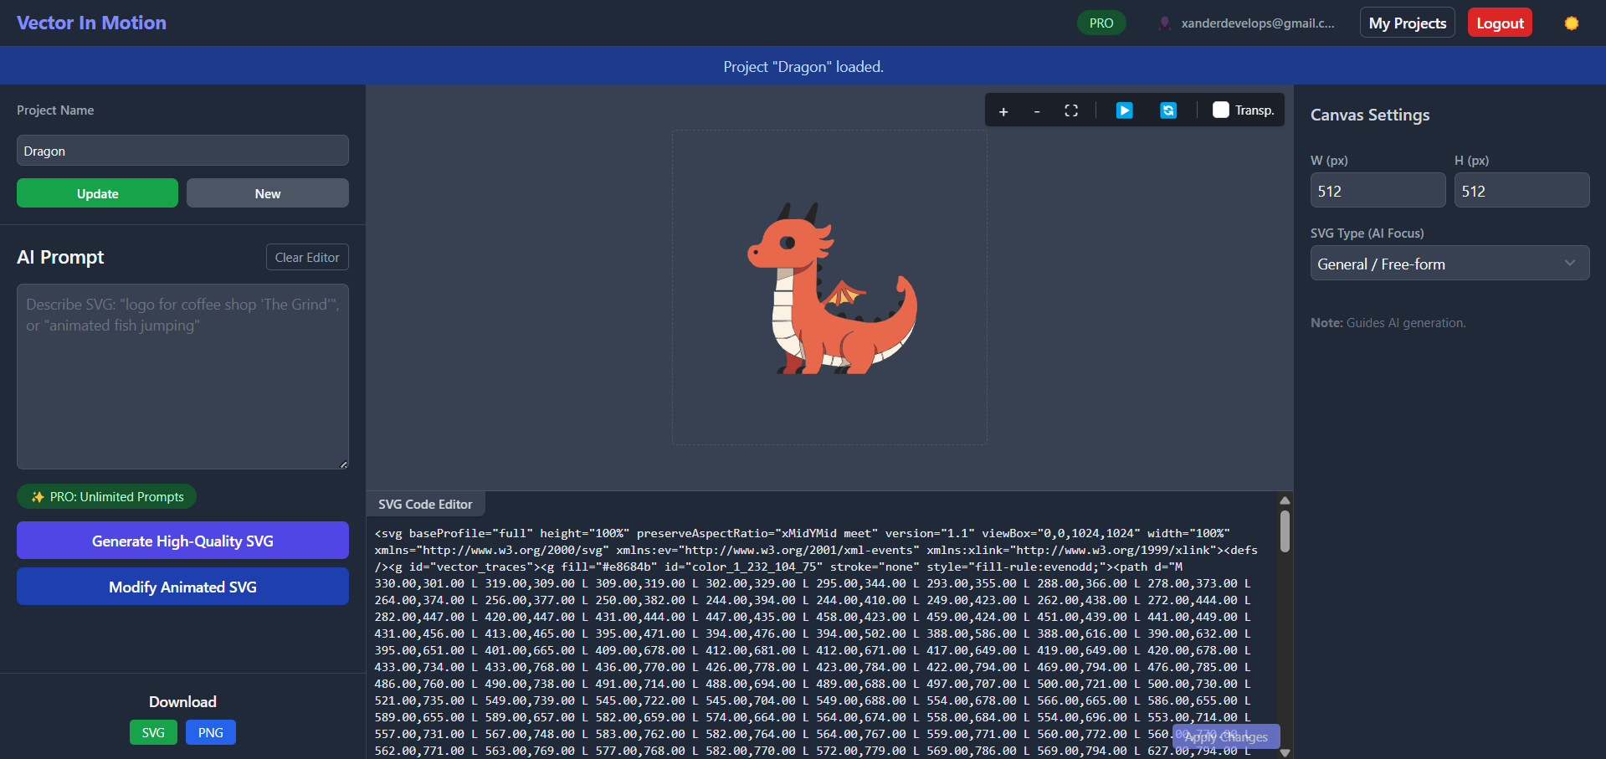
Task: Open My Projects
Action: pyautogui.click(x=1408, y=23)
